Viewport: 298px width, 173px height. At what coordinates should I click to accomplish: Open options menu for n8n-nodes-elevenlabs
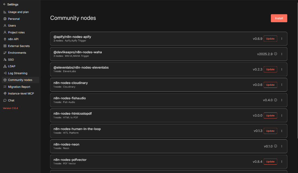coord(282,69)
